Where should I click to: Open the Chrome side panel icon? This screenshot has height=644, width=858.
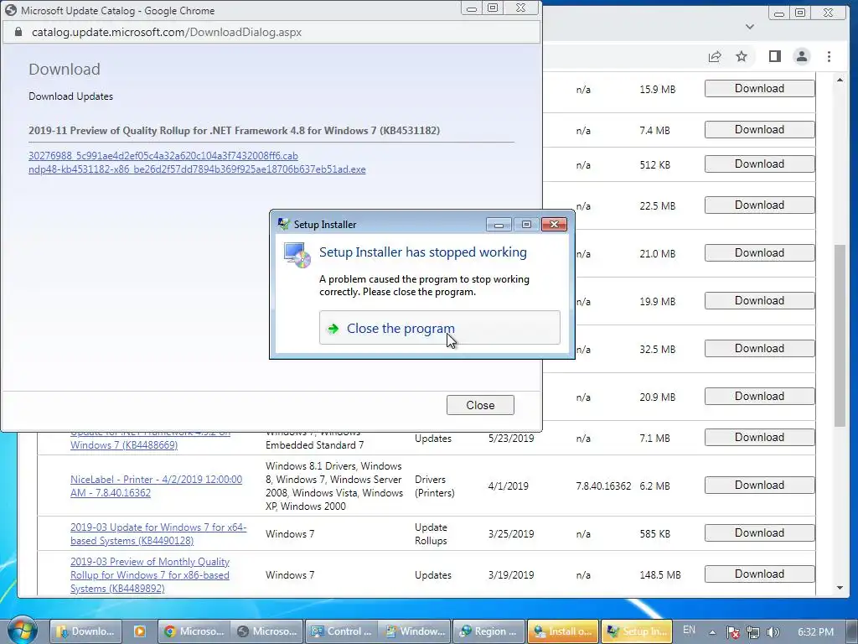pos(775,56)
